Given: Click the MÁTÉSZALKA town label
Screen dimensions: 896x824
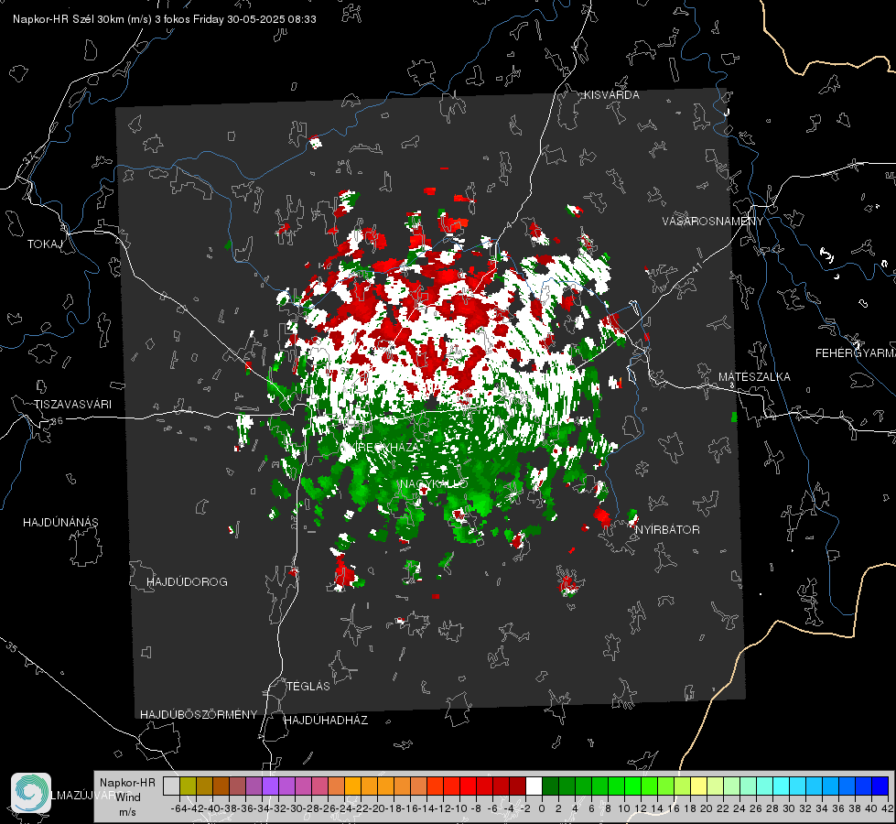Looking at the screenshot, I should (754, 377).
